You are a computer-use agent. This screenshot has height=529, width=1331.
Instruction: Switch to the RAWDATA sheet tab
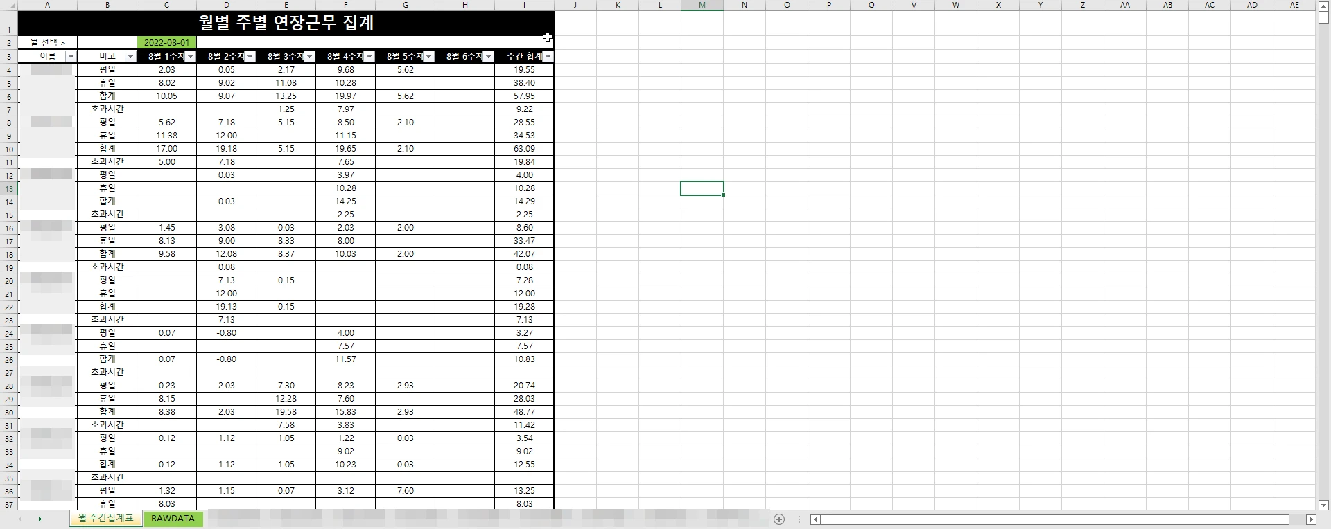tap(173, 519)
